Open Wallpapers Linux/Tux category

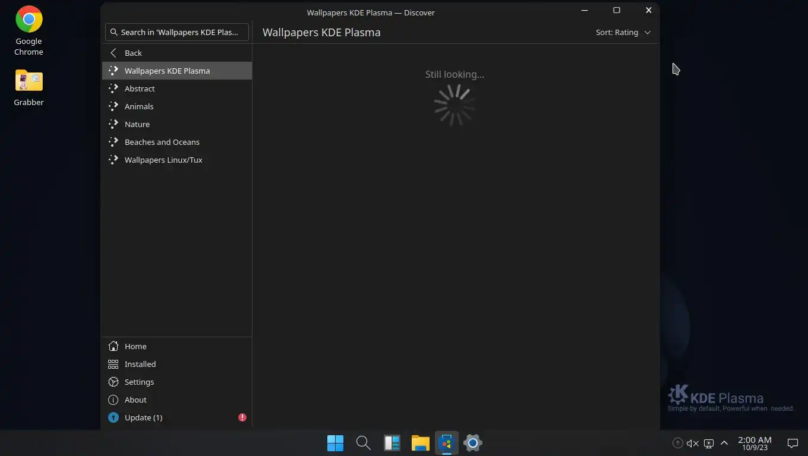click(x=177, y=160)
